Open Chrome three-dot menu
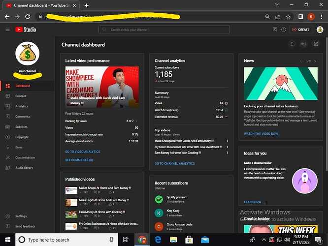Viewport: 328px width, 246px height. point(322,17)
